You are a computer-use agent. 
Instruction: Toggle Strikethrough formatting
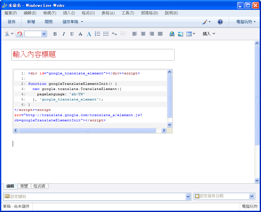(80, 34)
